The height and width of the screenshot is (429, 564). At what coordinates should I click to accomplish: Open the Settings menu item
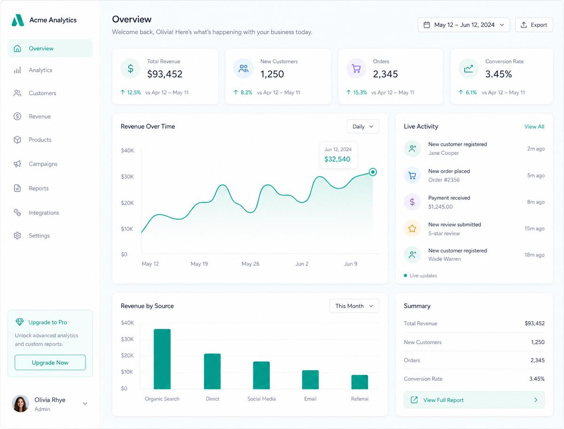50,236
